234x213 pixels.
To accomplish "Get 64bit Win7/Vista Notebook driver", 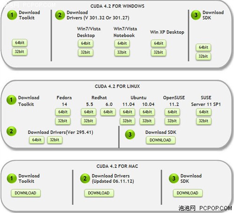I will coord(122,43).
